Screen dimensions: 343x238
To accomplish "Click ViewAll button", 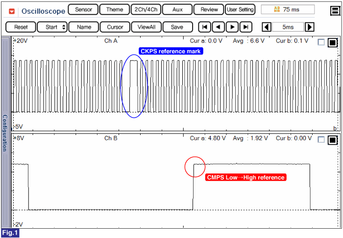I will pyautogui.click(x=147, y=27).
